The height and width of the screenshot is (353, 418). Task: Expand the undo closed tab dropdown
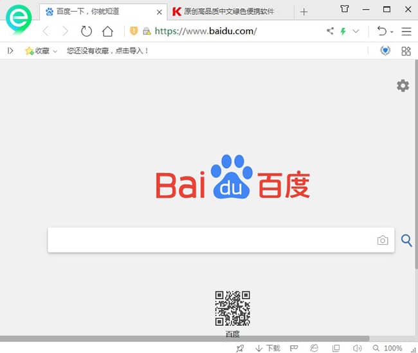tap(392, 31)
